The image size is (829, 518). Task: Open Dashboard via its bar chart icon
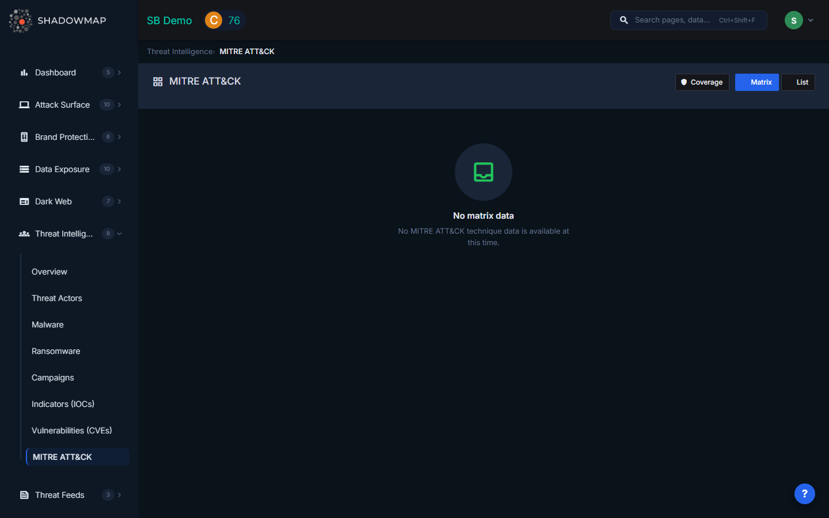point(24,73)
